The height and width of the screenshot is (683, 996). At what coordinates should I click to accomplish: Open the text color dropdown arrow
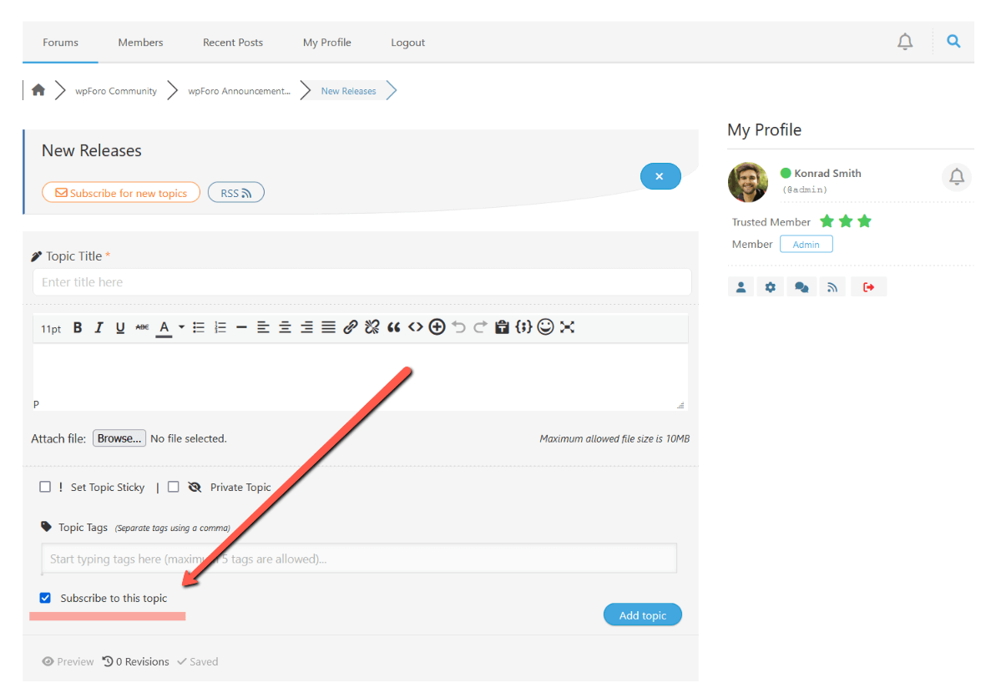181,327
